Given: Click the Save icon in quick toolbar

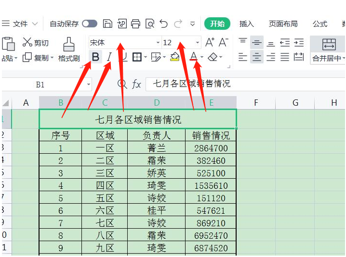Looking at the screenshot, I should [x=107, y=24].
